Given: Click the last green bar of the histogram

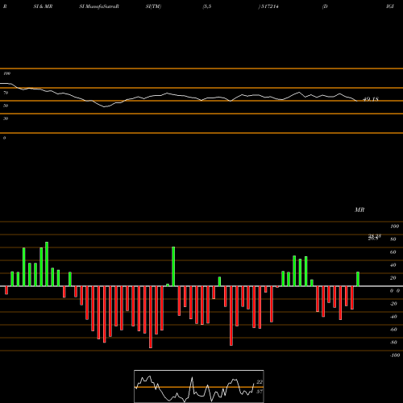Looking at the screenshot, I should click(x=358, y=279).
